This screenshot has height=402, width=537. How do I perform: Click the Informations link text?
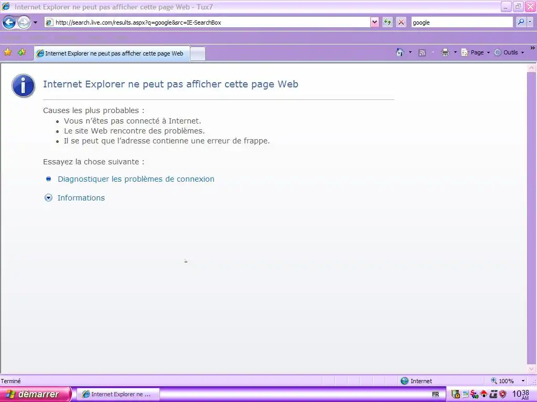pos(81,197)
